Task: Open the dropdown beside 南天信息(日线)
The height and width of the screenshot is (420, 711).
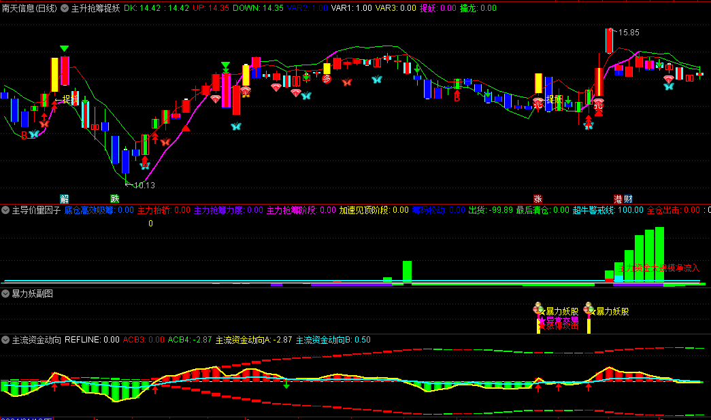Action: pyautogui.click(x=65, y=8)
